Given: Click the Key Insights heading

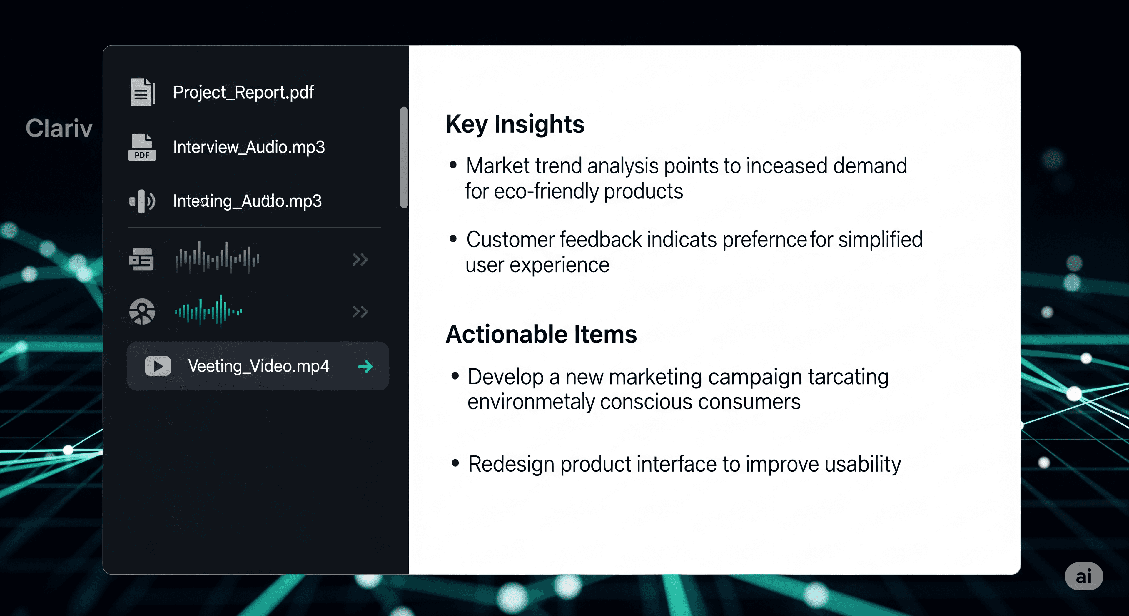Looking at the screenshot, I should [515, 124].
